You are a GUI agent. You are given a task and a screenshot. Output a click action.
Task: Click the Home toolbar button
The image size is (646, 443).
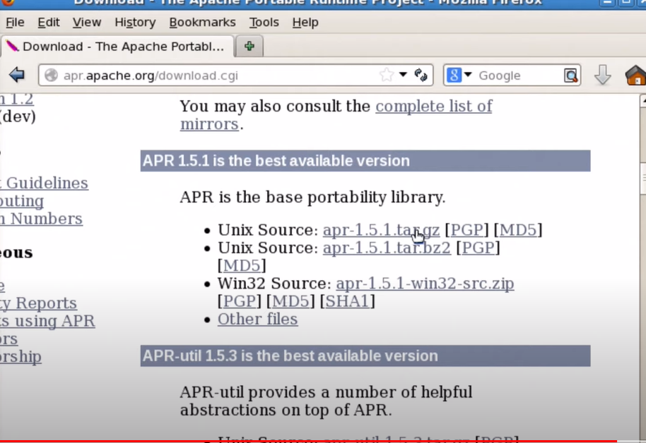pyautogui.click(x=635, y=75)
